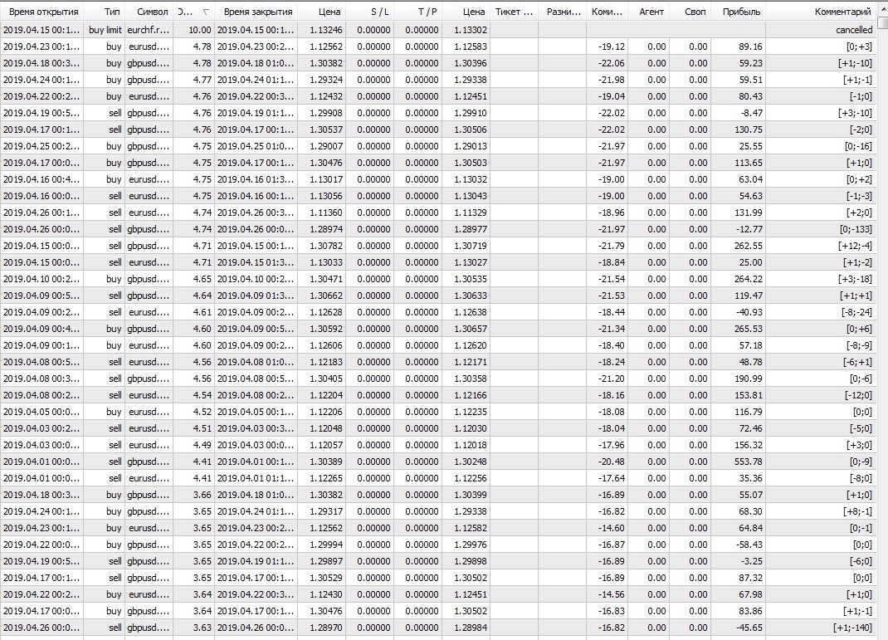The height and width of the screenshot is (640, 888).
Task: Sort by the Тип column header
Action: tap(105, 12)
